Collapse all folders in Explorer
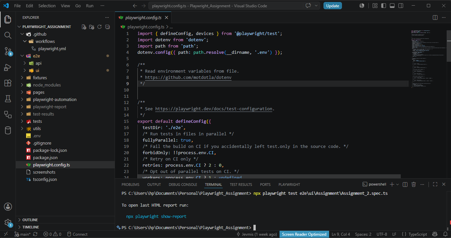 click(107, 27)
